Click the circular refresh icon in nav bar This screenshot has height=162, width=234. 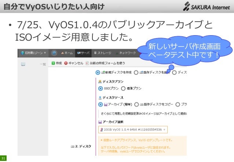(x=54, y=53)
